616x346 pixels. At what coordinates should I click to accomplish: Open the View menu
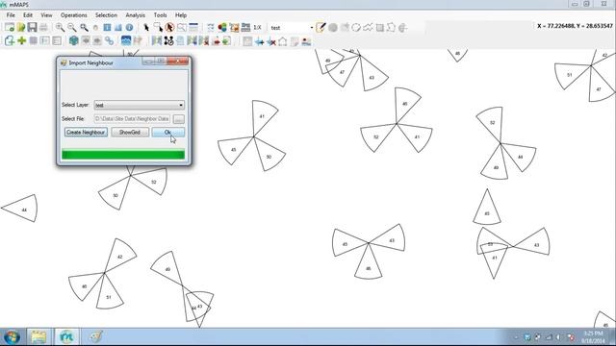coord(46,15)
